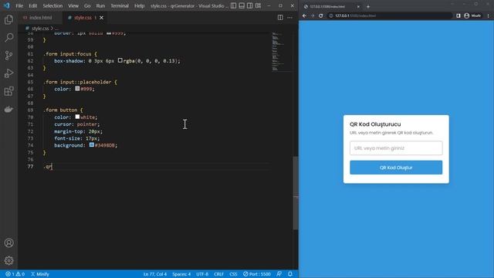Viewport: 494px width, 278px height.
Task: Click style.css breadcrumb item
Action: coord(40,29)
